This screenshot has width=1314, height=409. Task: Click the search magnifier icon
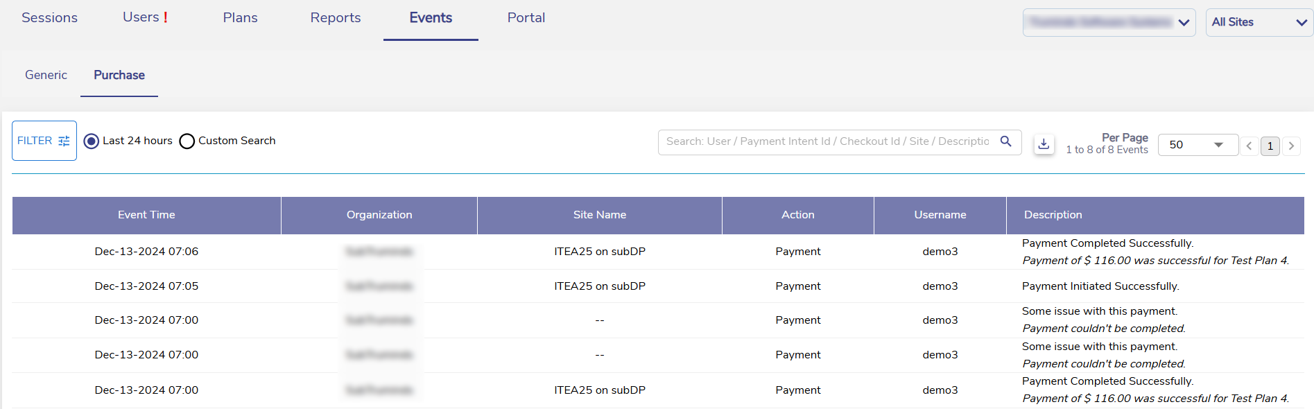pos(1005,141)
